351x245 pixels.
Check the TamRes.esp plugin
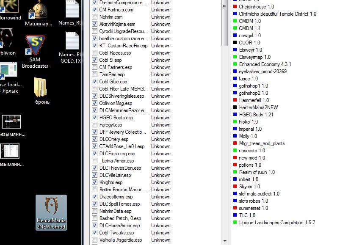[x=95, y=74]
